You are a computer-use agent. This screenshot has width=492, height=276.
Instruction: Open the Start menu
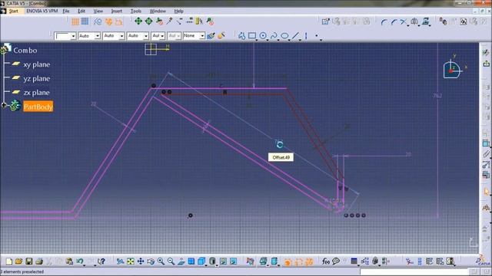coord(14,11)
